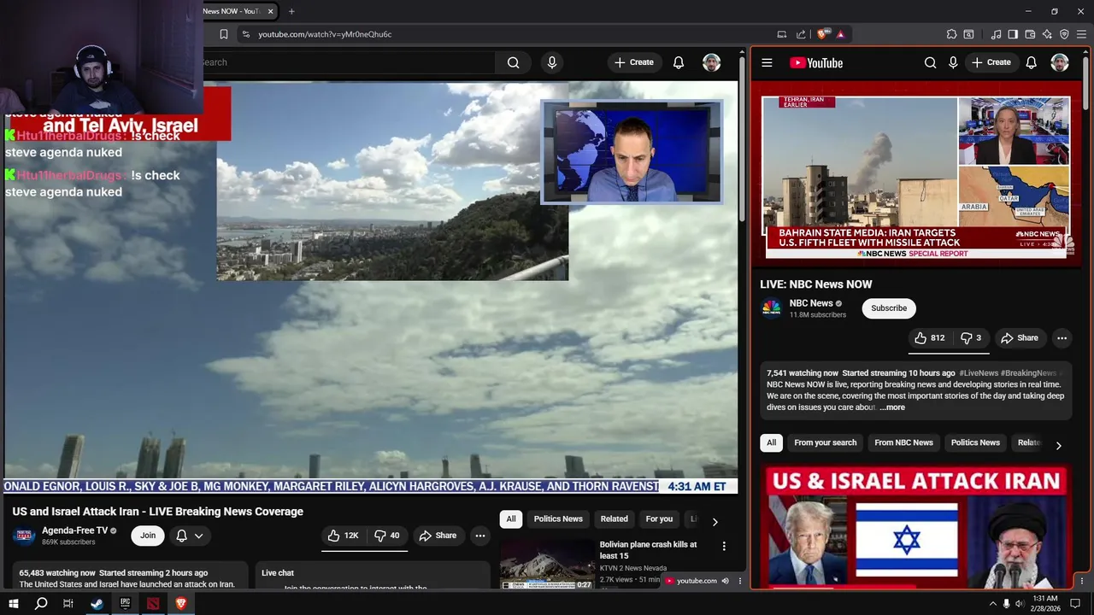Open Epic Games Launcher from taskbar
Viewport: 1094px width, 615px height.
(x=125, y=603)
